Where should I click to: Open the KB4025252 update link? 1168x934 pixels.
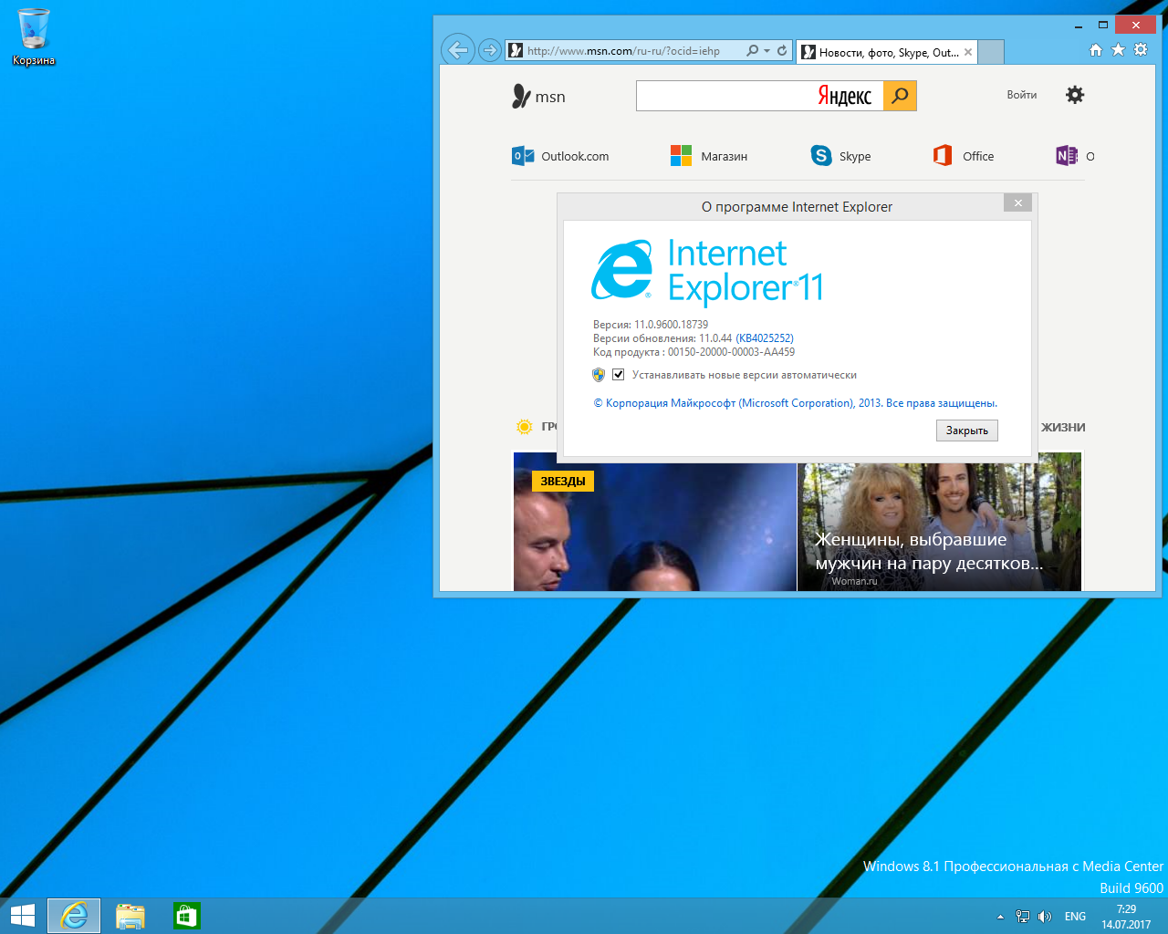click(765, 338)
